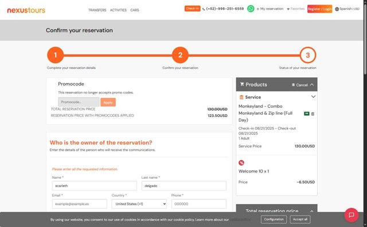
Task: Open WhatsApp chat via the green icon
Action: tap(251, 9)
